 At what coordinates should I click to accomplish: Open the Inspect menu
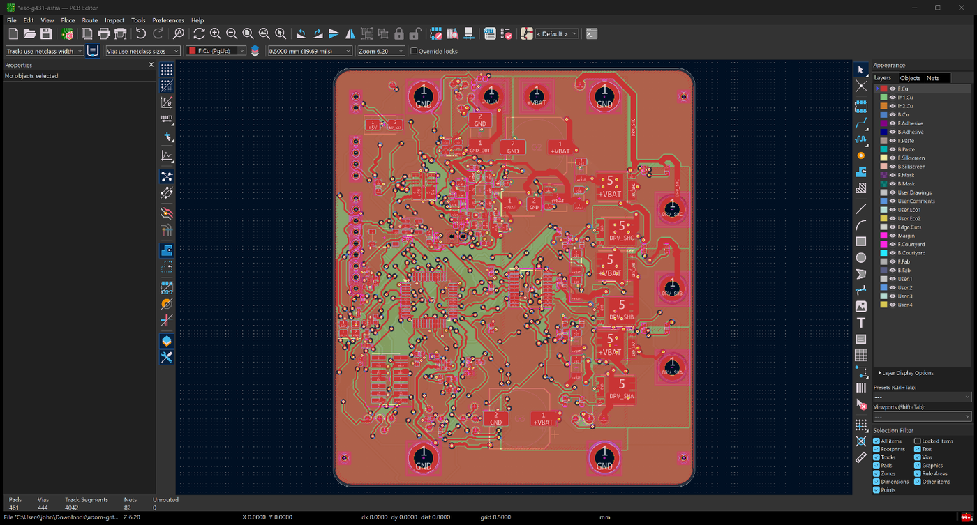(114, 20)
